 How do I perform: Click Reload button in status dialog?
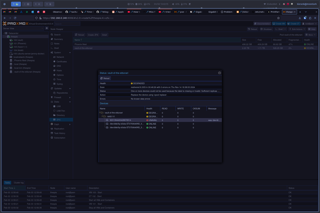coord(105,78)
